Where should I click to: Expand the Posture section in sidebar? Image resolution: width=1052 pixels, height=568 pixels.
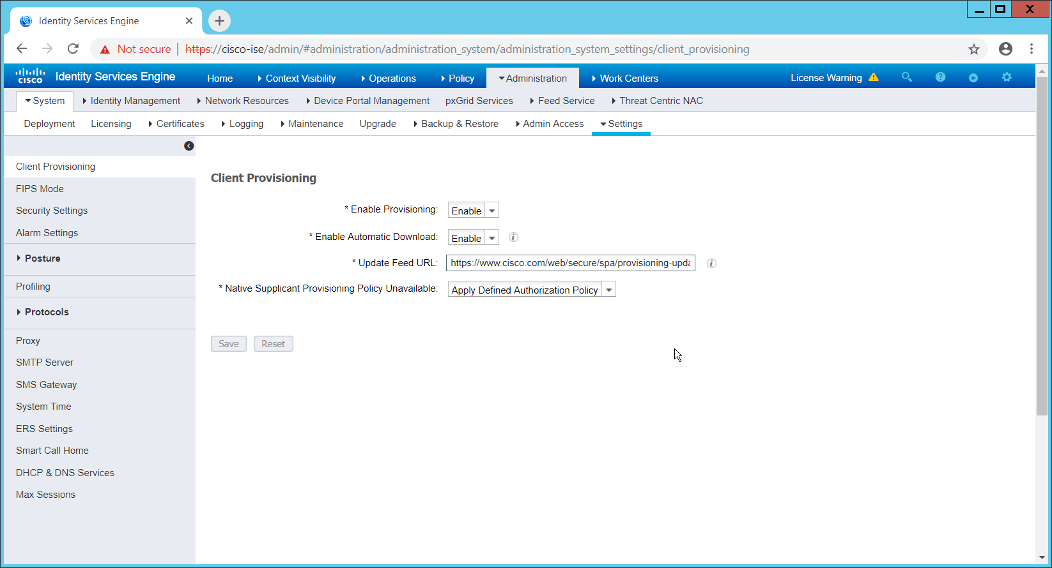tap(42, 258)
